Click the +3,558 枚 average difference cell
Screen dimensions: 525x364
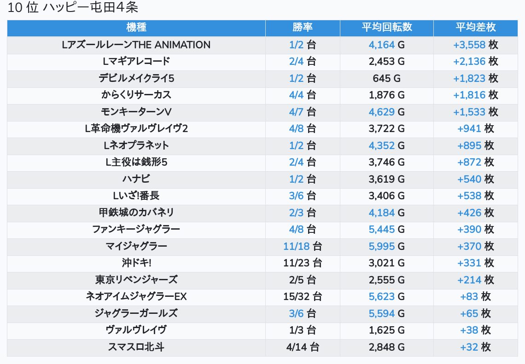click(476, 45)
